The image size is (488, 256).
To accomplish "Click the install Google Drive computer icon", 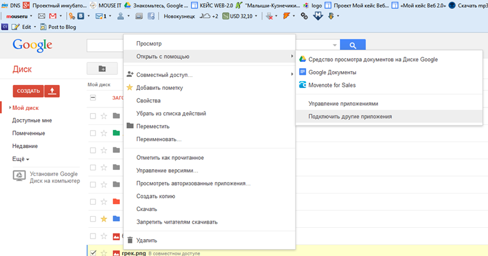I will point(19,175).
